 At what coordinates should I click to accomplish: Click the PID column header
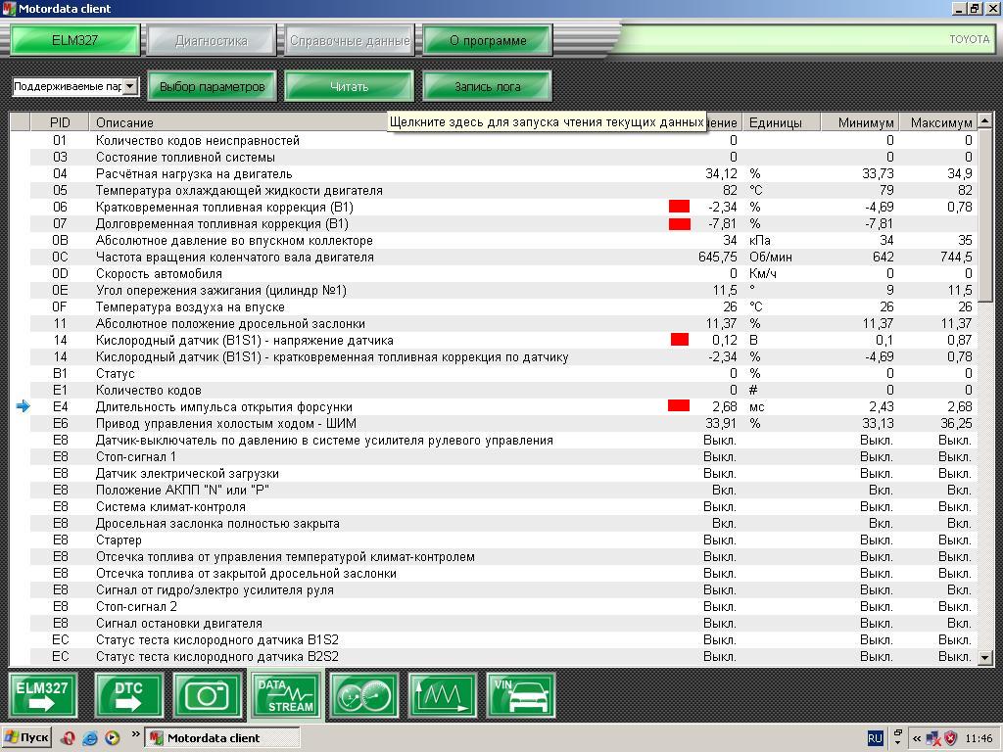60,122
